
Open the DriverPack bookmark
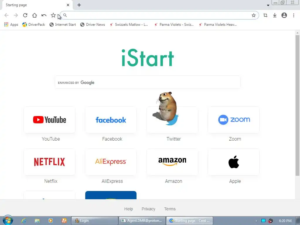(34, 25)
